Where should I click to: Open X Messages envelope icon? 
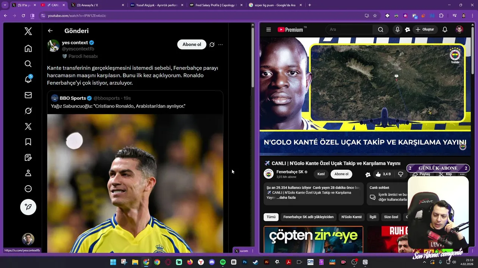tap(28, 95)
